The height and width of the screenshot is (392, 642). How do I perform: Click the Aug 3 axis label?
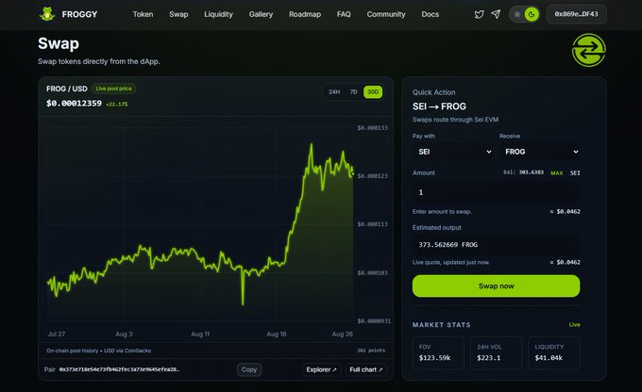click(x=124, y=334)
